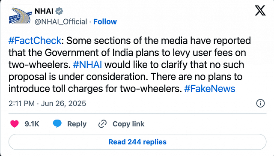274x156 pixels.
Task: Open the NHAI profile avatar
Action: tap(21, 16)
